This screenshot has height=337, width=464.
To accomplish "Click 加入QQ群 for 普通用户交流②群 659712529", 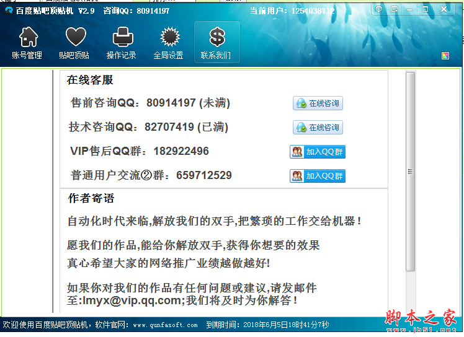I will point(318,176).
